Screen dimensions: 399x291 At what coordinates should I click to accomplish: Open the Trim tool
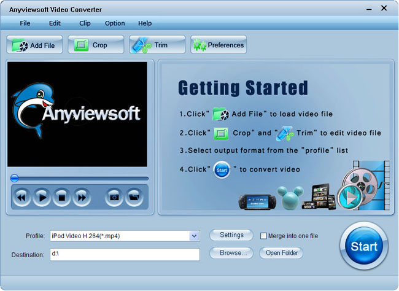pyautogui.click(x=157, y=45)
